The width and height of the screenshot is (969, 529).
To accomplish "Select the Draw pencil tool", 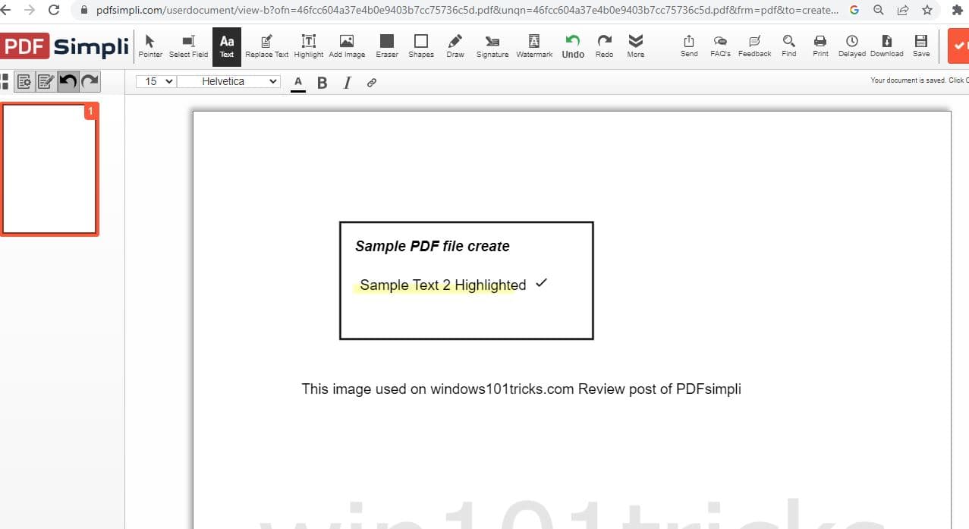I will coord(455,46).
